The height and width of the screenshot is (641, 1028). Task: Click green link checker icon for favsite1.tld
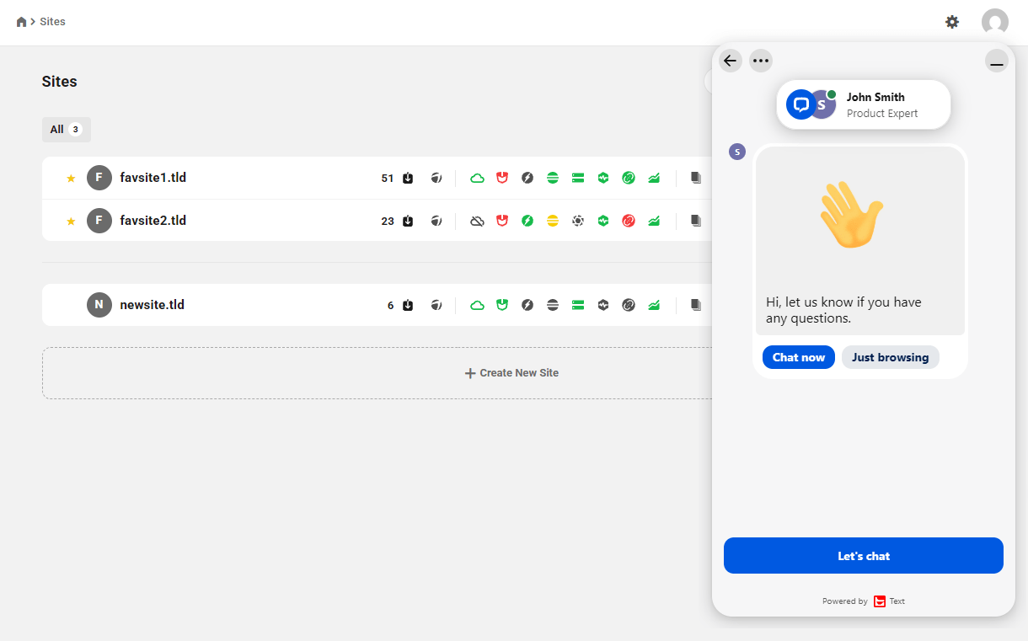[629, 178]
